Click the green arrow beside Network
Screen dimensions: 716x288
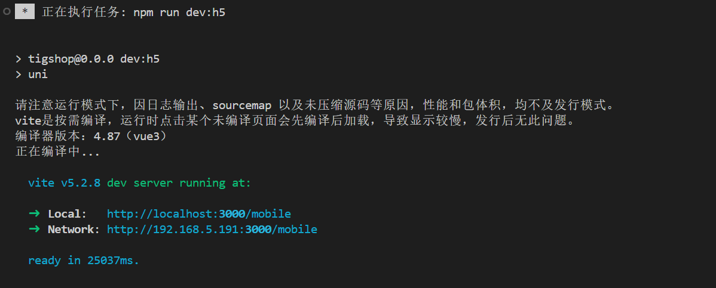[x=34, y=229]
